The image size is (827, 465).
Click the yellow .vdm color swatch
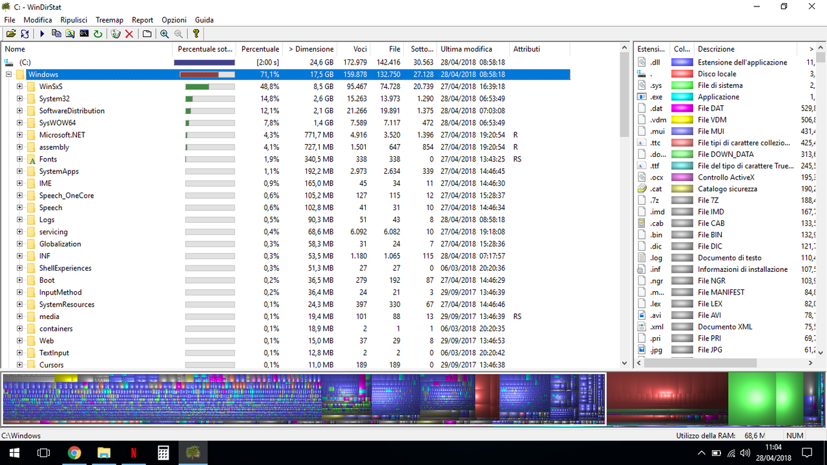coord(682,120)
